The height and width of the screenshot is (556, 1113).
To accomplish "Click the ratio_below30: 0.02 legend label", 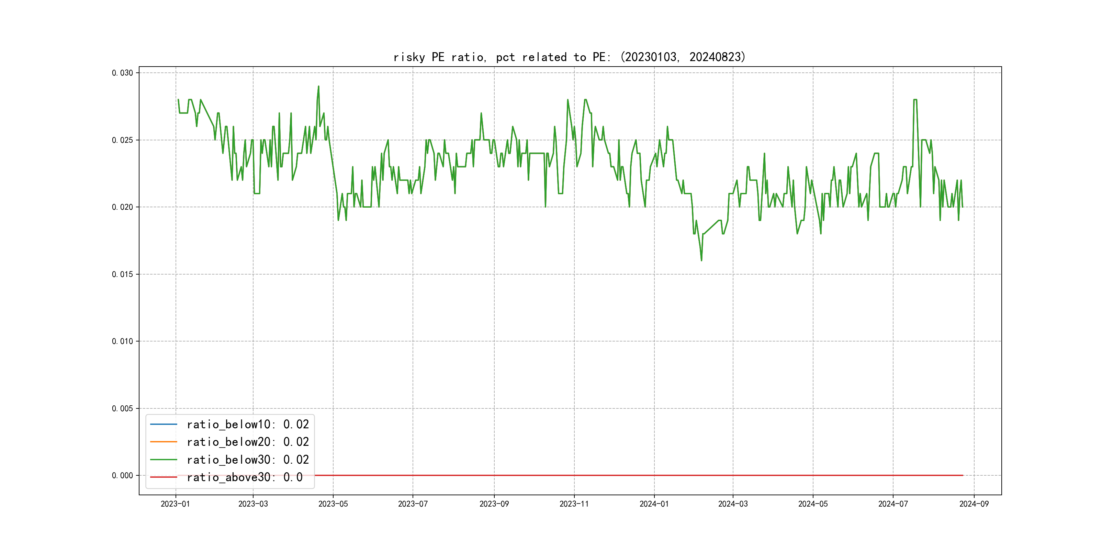I will [x=248, y=460].
